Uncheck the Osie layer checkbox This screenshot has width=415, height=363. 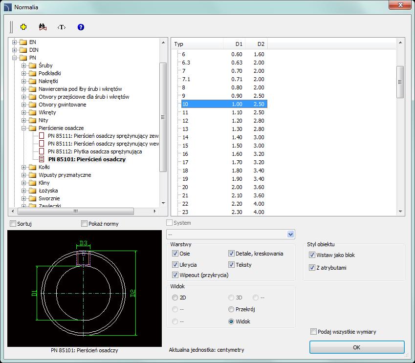[x=175, y=254]
